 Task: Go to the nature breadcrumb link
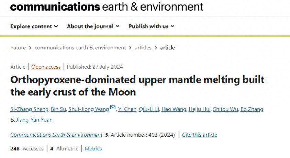[18, 48]
